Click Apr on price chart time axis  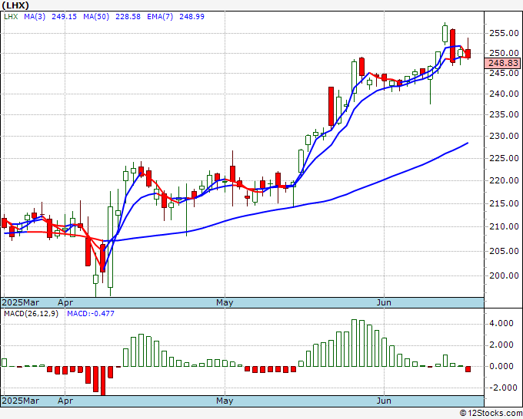[65, 302]
